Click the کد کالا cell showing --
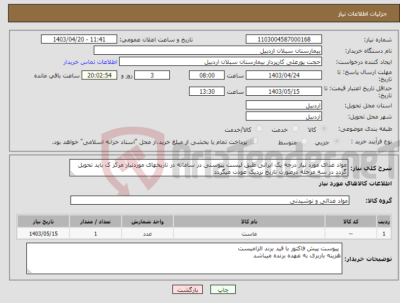 coord(351,234)
